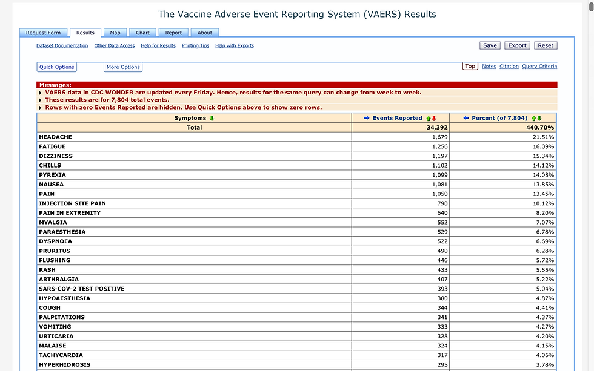The height and width of the screenshot is (371, 594).
Task: Select the HEADACHE symptom row label
Action: point(55,137)
